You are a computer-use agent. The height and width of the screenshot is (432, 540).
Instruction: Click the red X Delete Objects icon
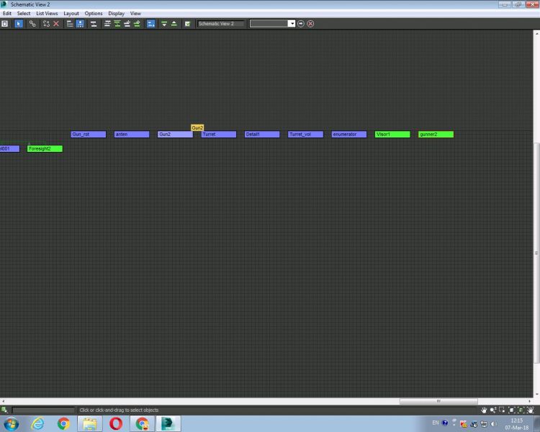[x=56, y=24]
